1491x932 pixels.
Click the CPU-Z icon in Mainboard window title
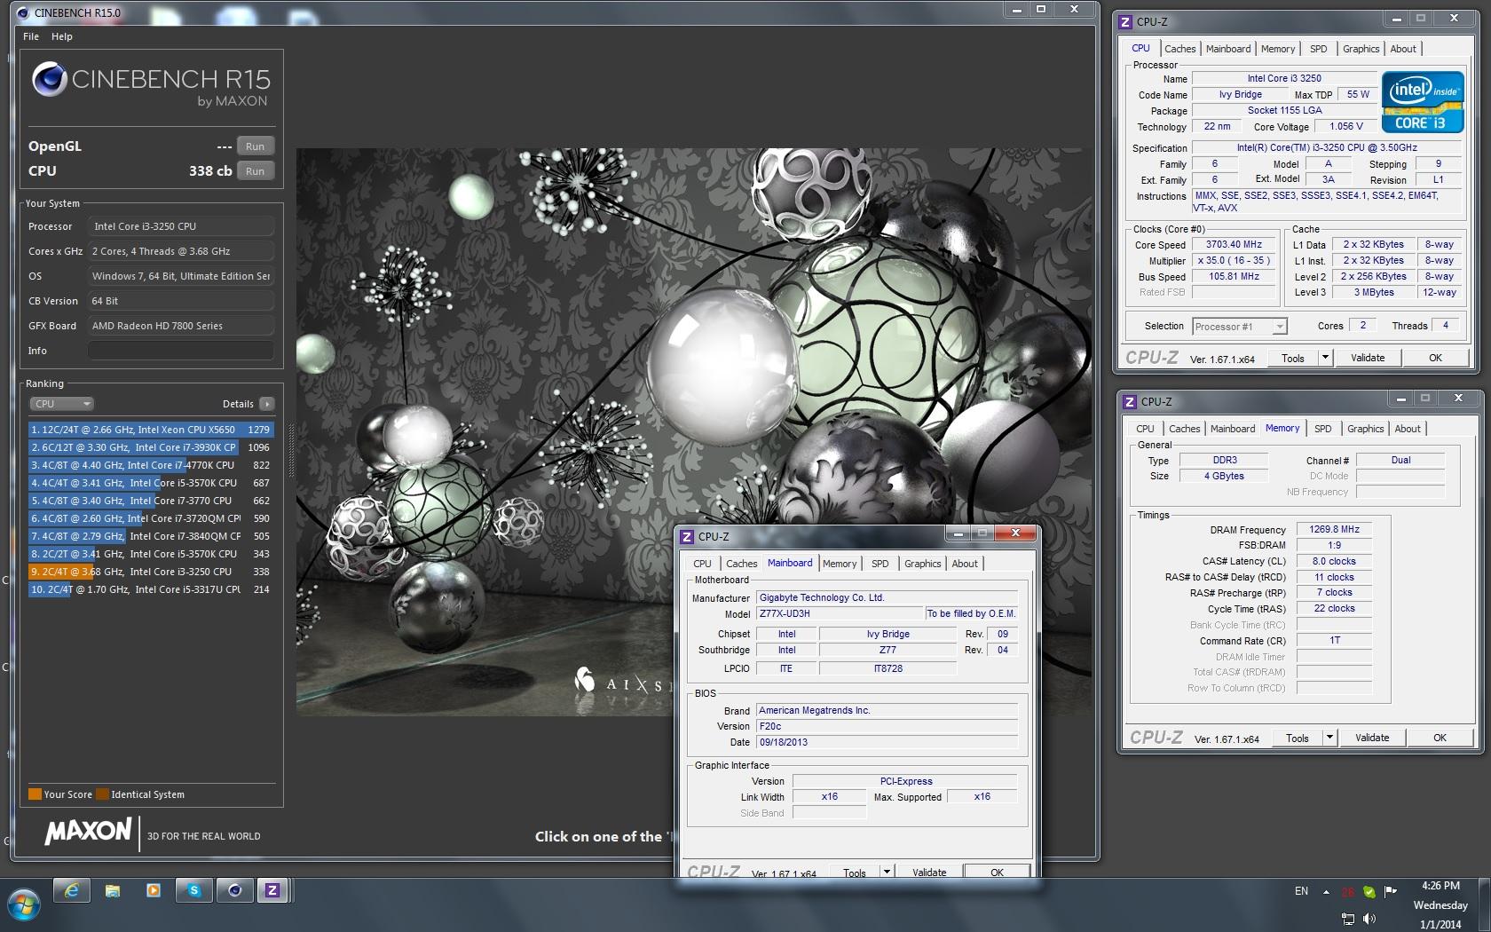(x=687, y=536)
